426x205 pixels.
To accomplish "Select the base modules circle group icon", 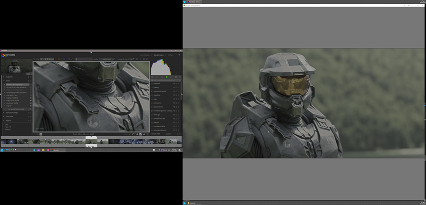I will [162, 77].
